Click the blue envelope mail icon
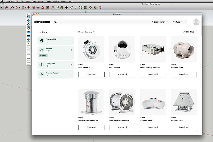Screen dimensions: 213x142 pos(28,32)
